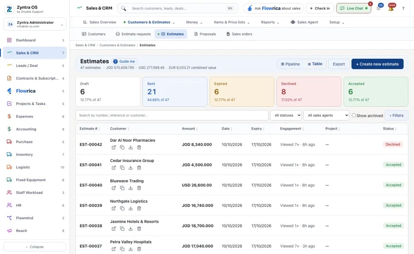Open the All sales agents dropdown

tap(326, 115)
